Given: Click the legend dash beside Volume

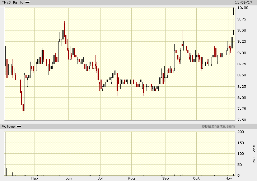Looking at the screenshot, I should [x=19, y=126].
